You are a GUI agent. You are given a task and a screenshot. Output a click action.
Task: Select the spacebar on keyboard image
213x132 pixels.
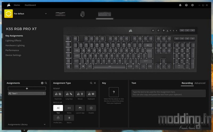coord(110,66)
